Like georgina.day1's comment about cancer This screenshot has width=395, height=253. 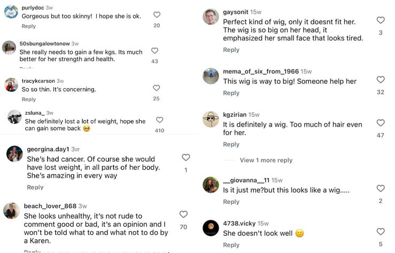pyautogui.click(x=185, y=157)
